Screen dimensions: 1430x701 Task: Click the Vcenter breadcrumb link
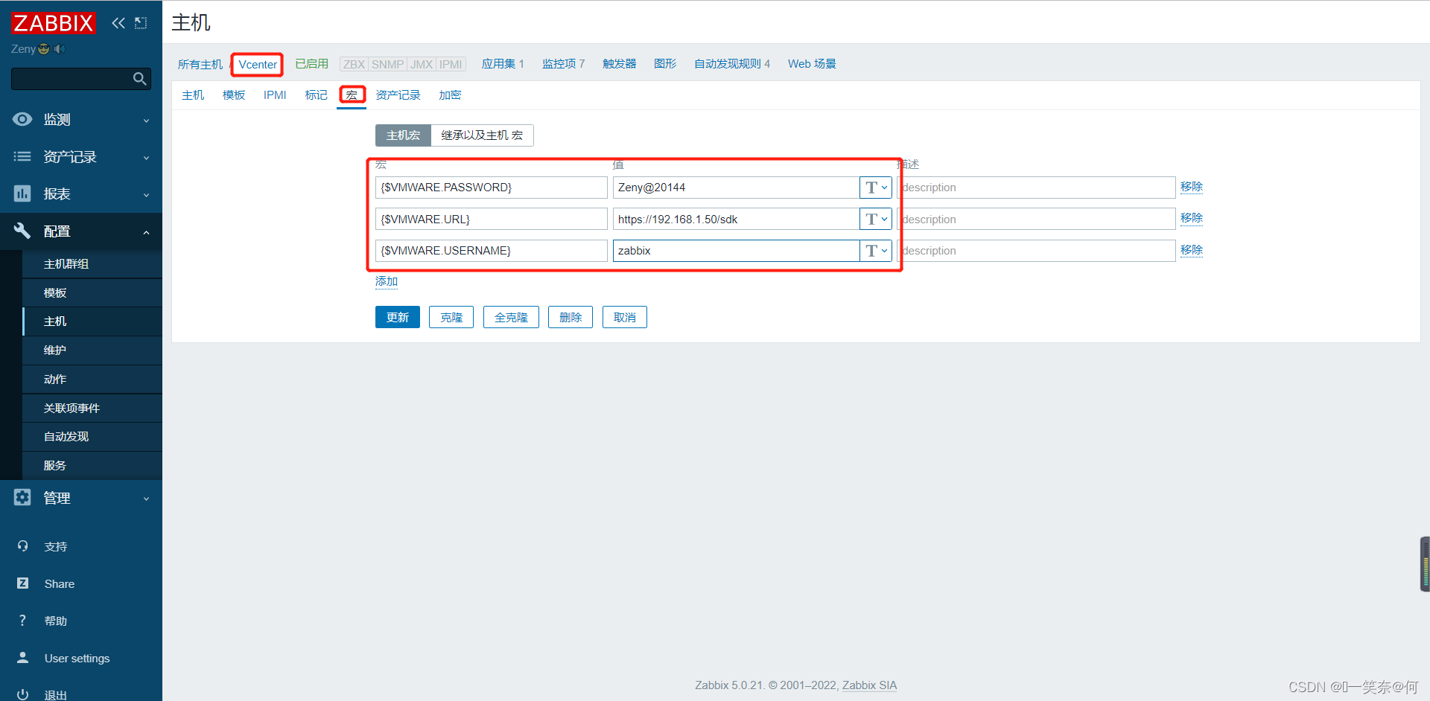coord(258,65)
